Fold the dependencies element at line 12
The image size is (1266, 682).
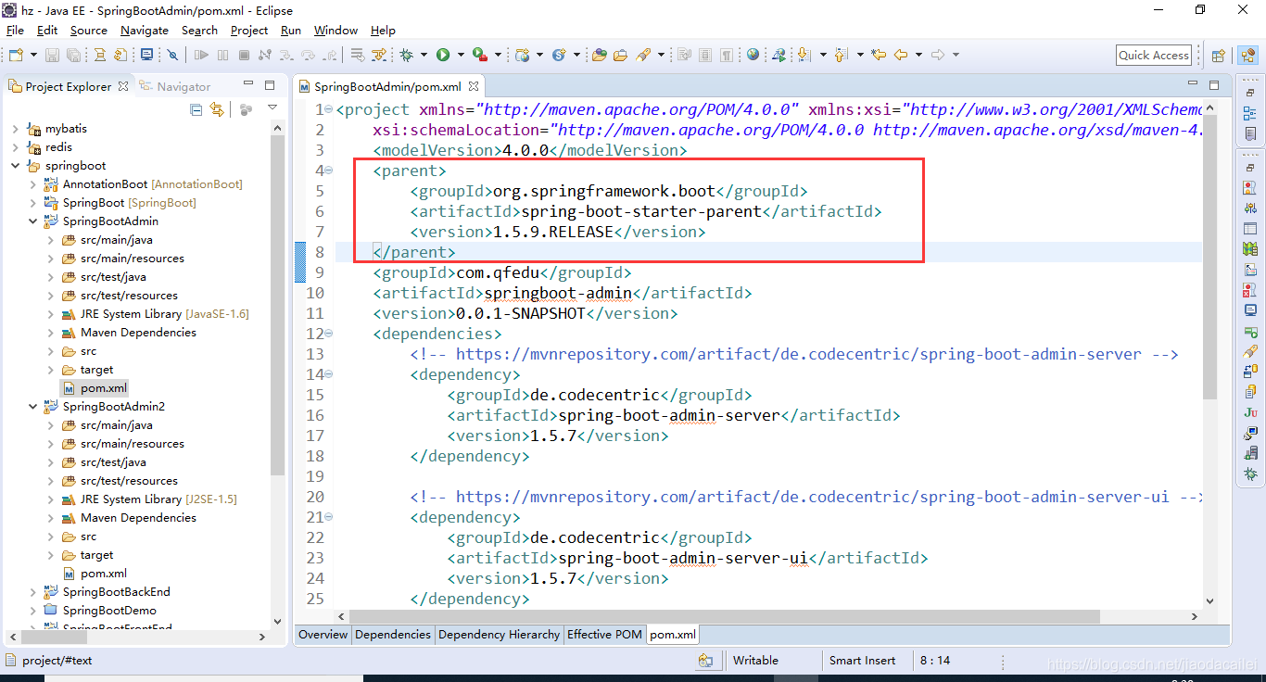coord(329,334)
